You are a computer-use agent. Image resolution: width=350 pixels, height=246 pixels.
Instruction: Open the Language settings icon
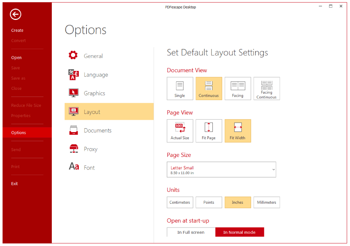coord(73,74)
